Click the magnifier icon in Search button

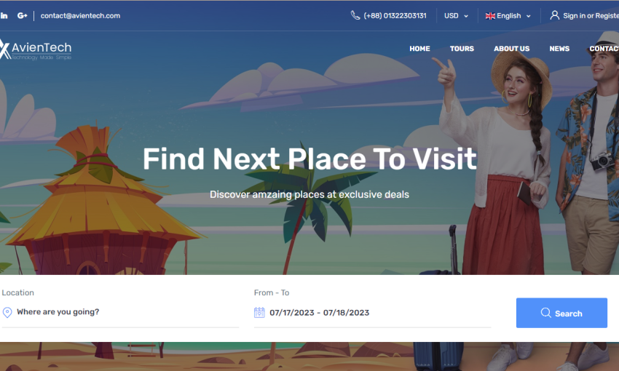click(x=546, y=313)
